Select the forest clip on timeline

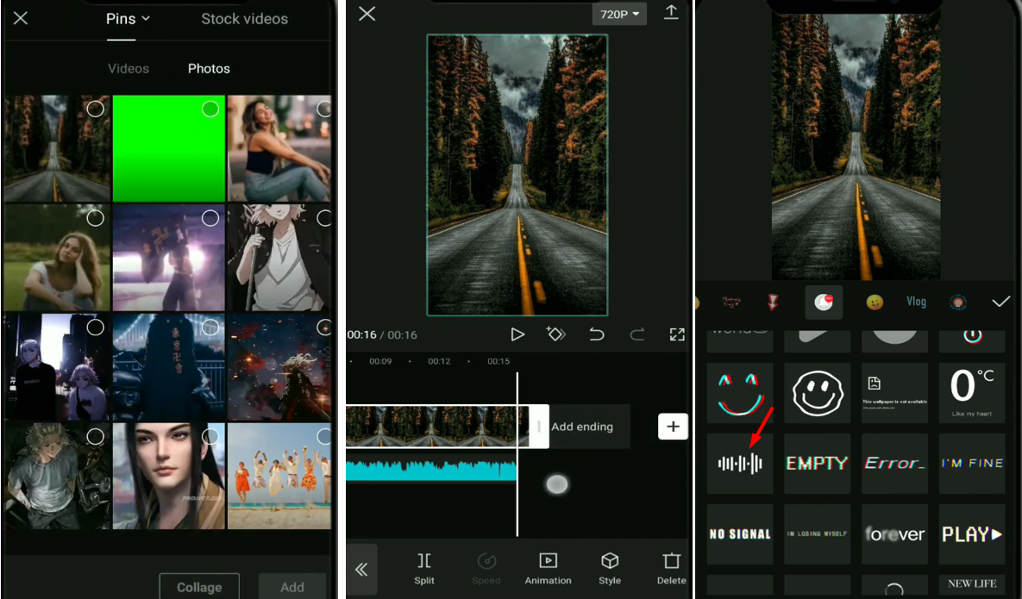tap(436, 427)
